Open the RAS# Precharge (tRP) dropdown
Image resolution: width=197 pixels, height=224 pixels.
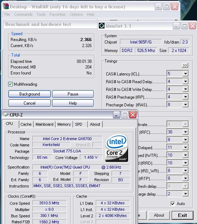tap(185, 97)
